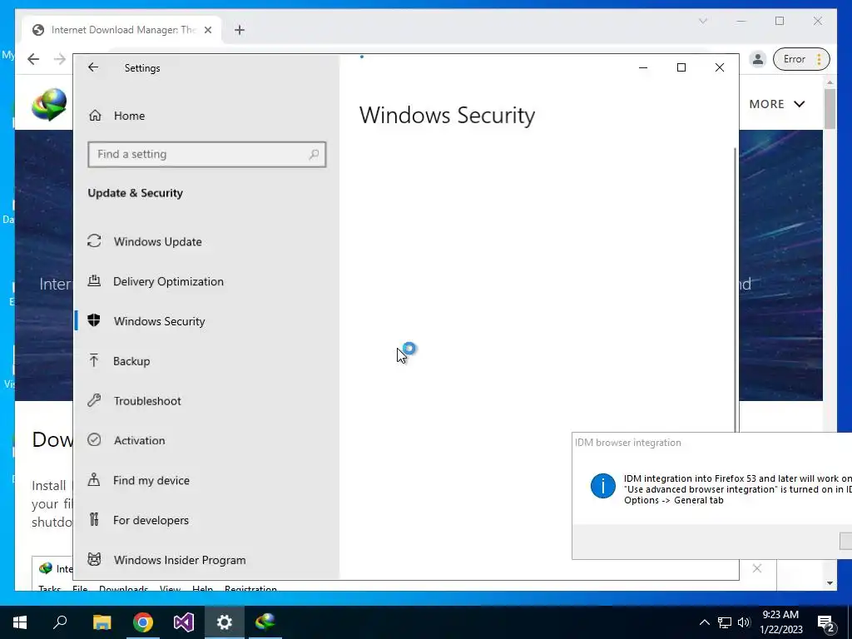Open a new browser tab
Screen dimensions: 852x639
click(240, 30)
